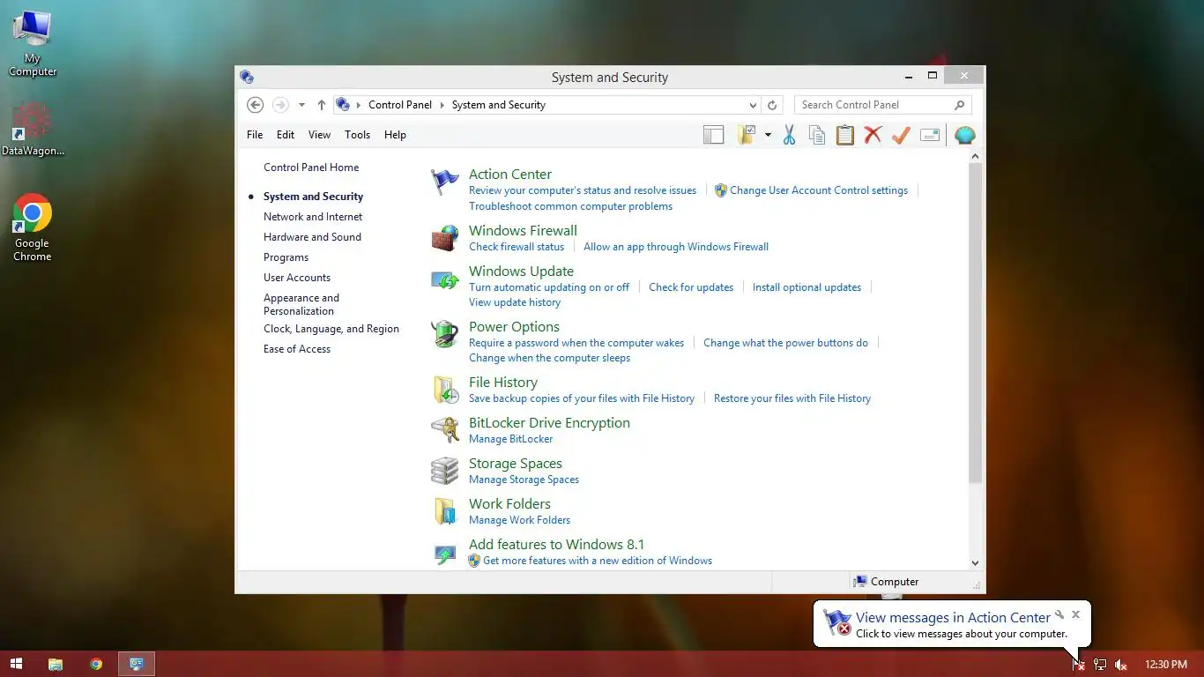Click Manage BitLocker link
The image size is (1204, 677).
[x=511, y=439]
